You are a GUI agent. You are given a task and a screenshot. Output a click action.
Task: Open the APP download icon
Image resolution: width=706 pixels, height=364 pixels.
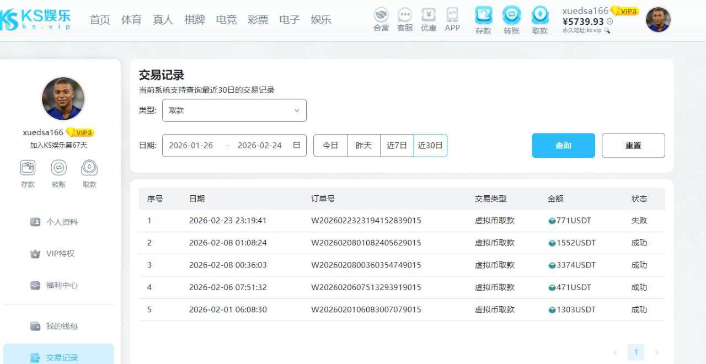[452, 15]
